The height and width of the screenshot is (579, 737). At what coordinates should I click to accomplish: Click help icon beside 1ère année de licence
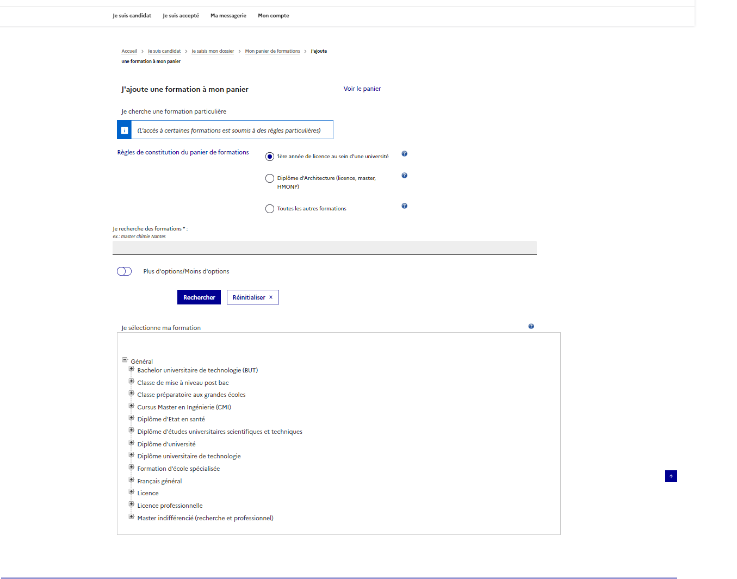pyautogui.click(x=404, y=154)
